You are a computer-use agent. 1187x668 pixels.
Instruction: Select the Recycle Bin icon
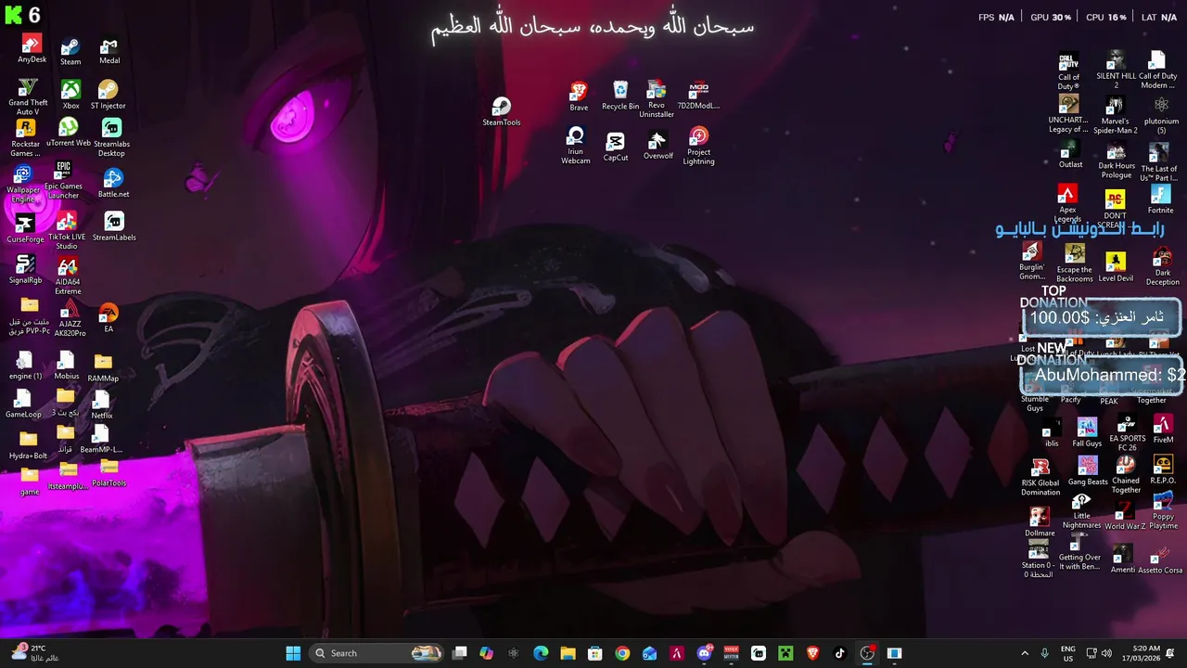620,96
